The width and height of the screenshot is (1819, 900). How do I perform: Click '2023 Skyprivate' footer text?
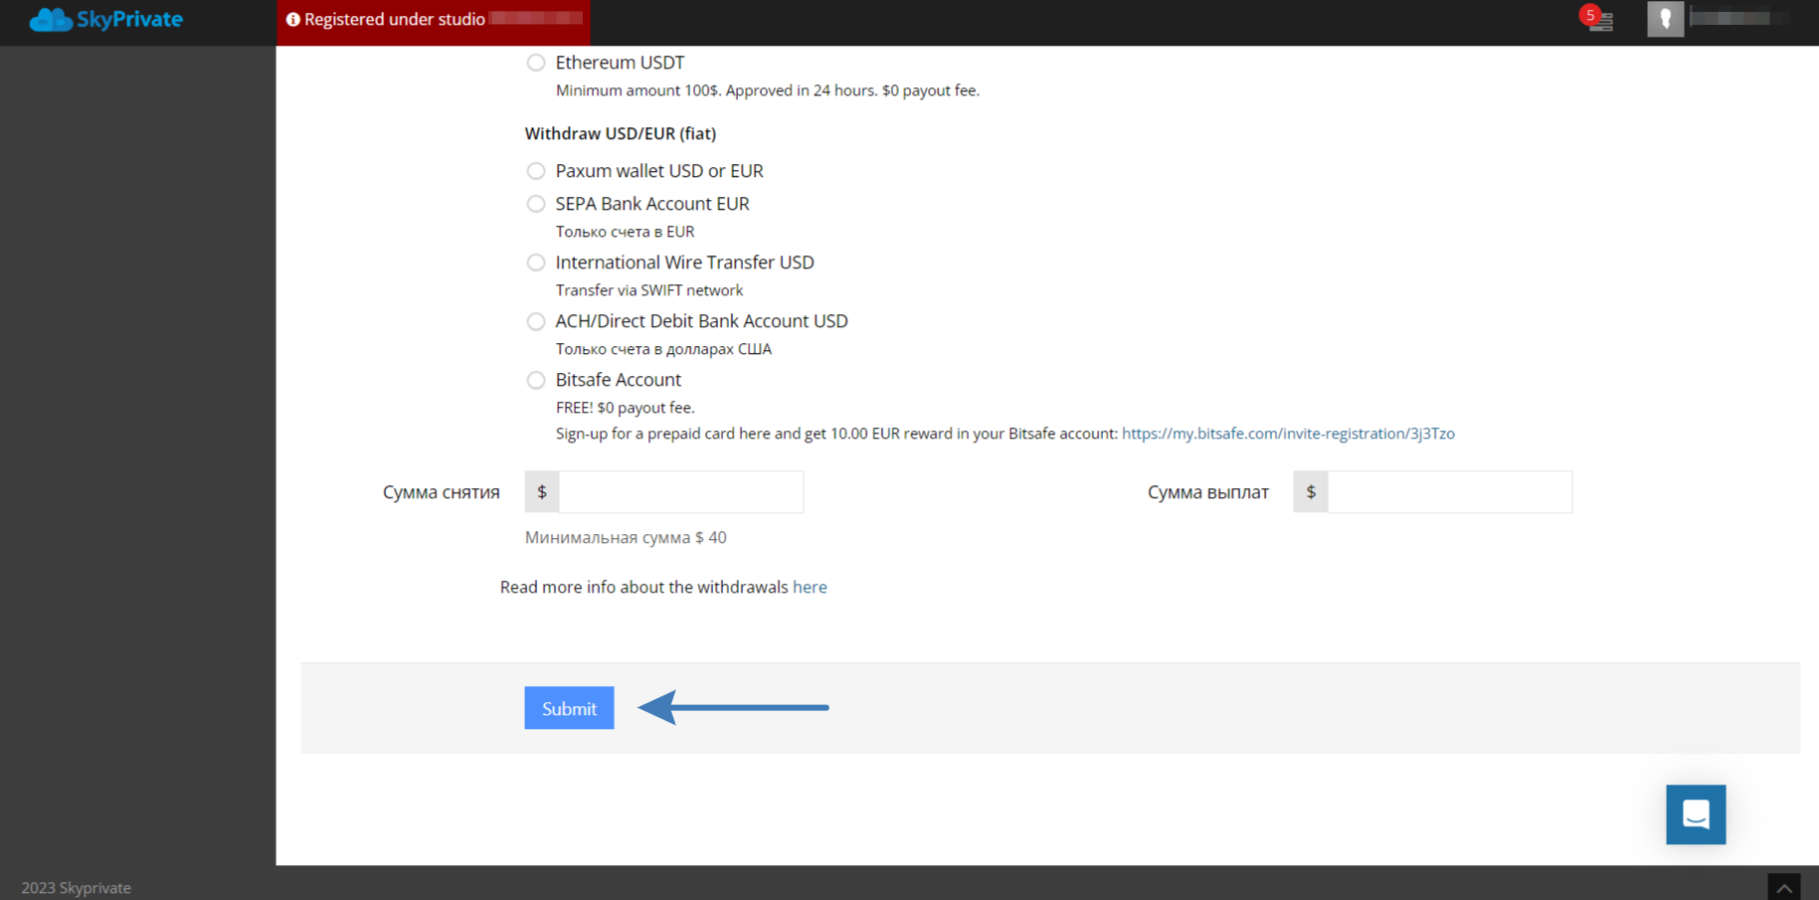tap(77, 888)
